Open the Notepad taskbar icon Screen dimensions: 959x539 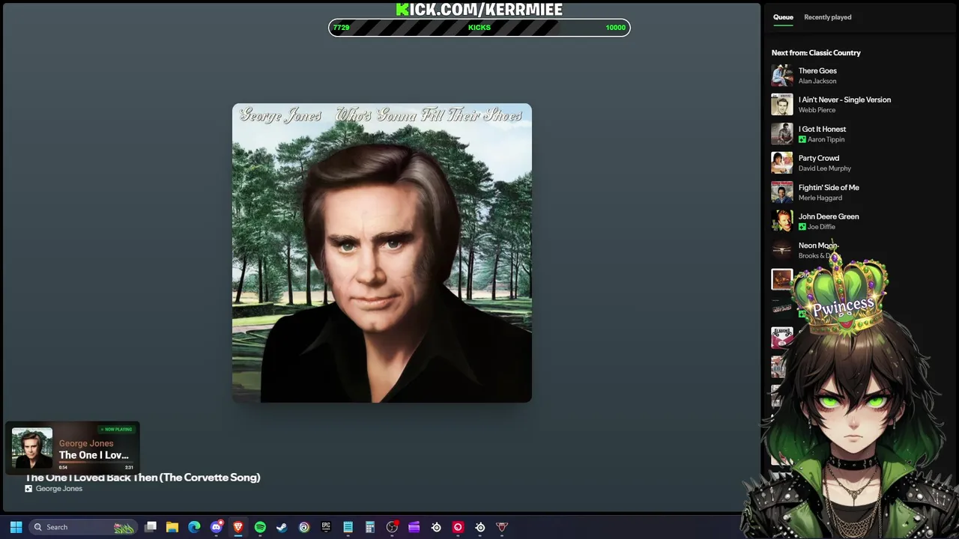[x=348, y=527]
